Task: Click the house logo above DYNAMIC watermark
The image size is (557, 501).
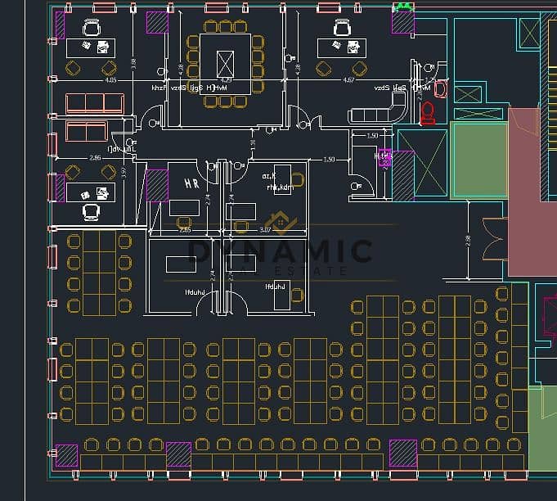Action: (x=281, y=222)
